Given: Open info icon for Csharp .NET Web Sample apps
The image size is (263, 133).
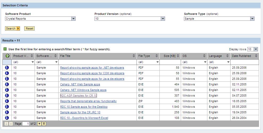Looking at the screenshot, I should [7, 84].
